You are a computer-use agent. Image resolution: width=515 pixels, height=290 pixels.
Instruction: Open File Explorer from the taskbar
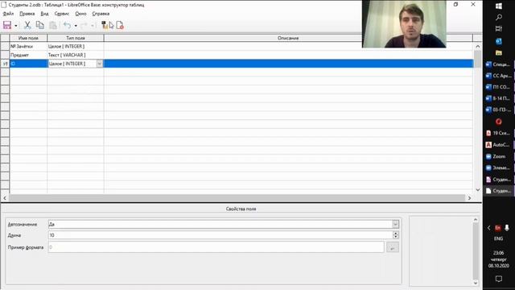tap(499, 52)
